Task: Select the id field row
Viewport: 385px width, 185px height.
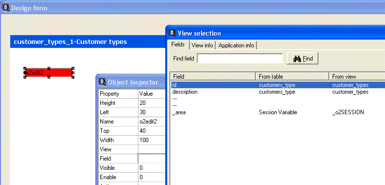Action: tap(278, 85)
